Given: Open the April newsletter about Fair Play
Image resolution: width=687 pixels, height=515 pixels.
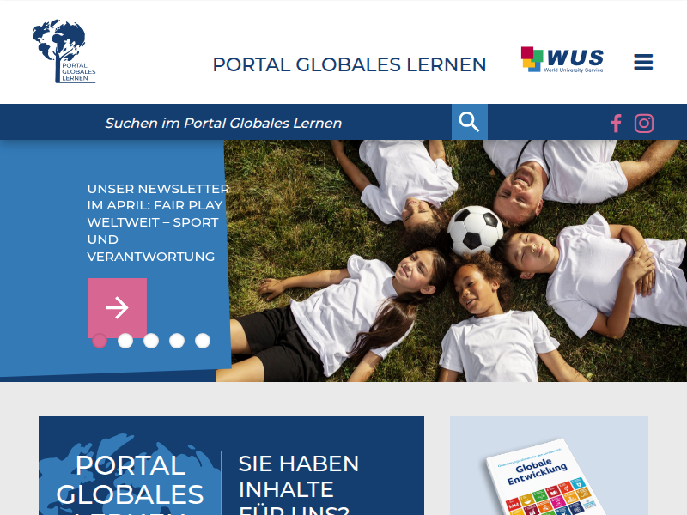Looking at the screenshot, I should click(x=156, y=221).
